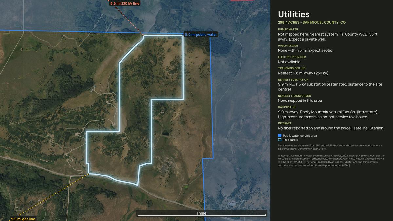Select the 'PUBLIC SEWER' section label
The image size is (393, 221).
[x=288, y=46]
